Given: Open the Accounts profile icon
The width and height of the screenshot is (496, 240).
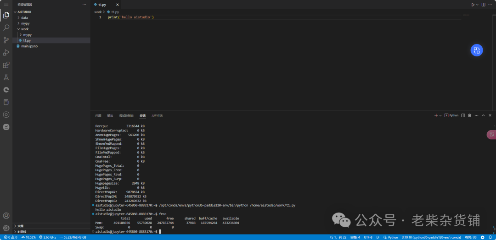Looking at the screenshot, I should (6, 216).
